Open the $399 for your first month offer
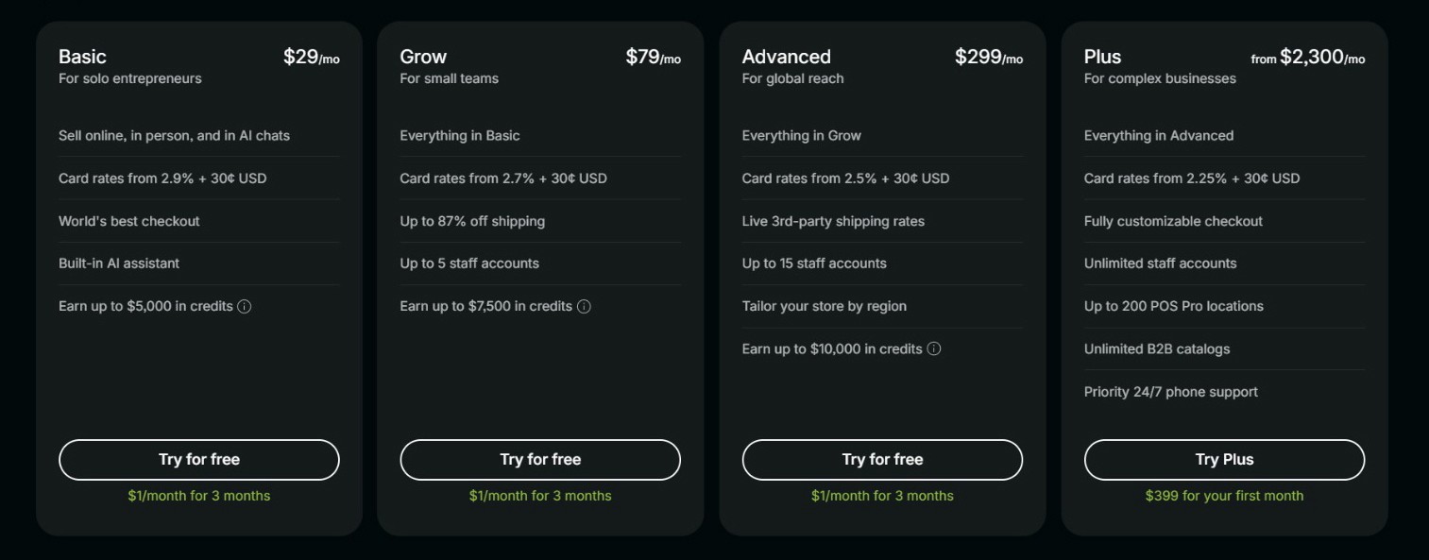 coord(1224,495)
